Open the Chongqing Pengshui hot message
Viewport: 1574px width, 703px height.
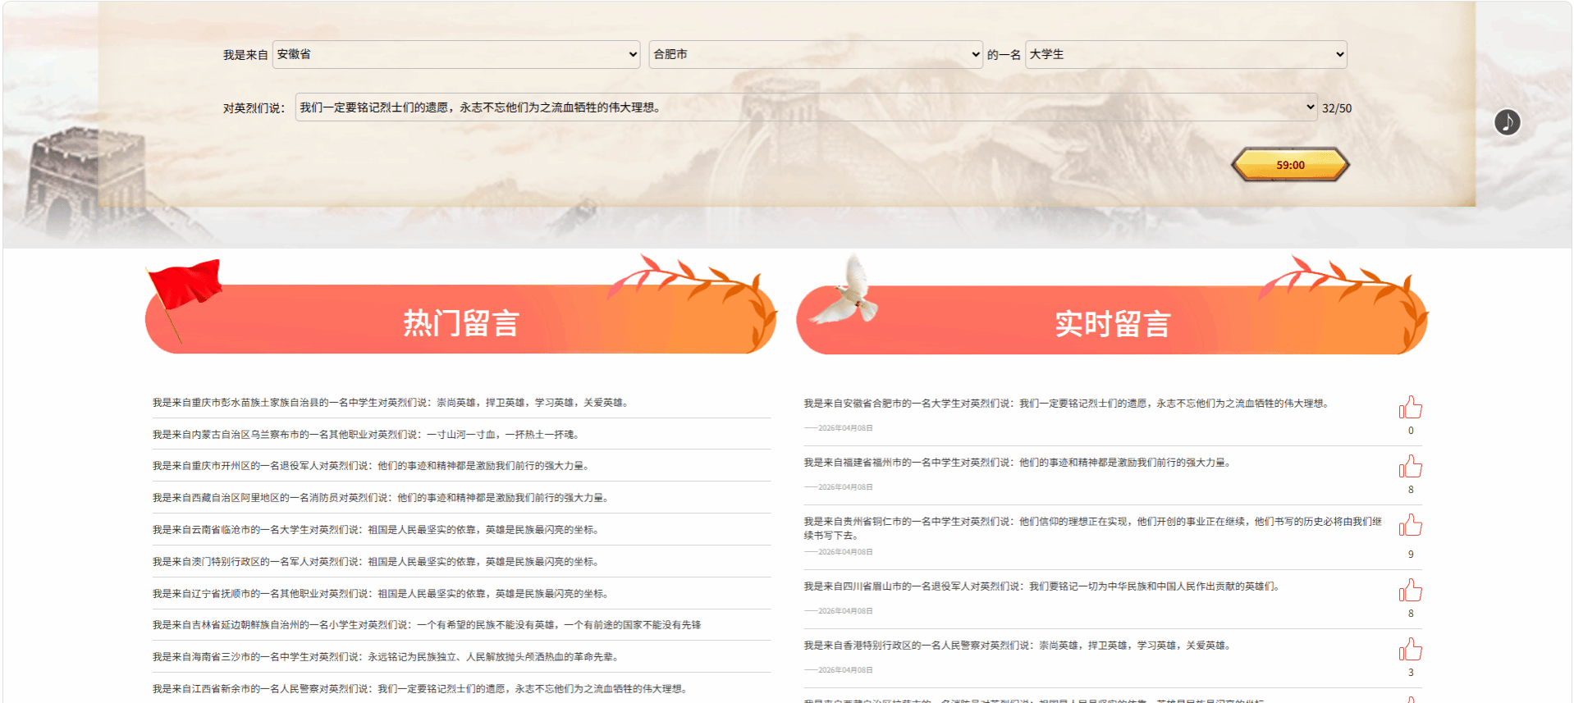[x=391, y=403]
